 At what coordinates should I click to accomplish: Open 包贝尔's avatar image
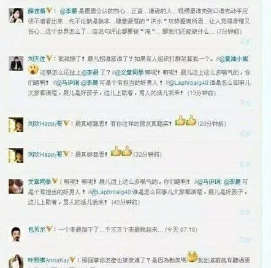click(16, 234)
